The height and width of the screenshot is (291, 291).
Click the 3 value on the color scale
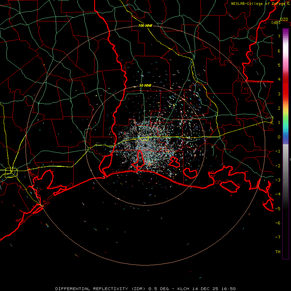click(x=279, y=94)
